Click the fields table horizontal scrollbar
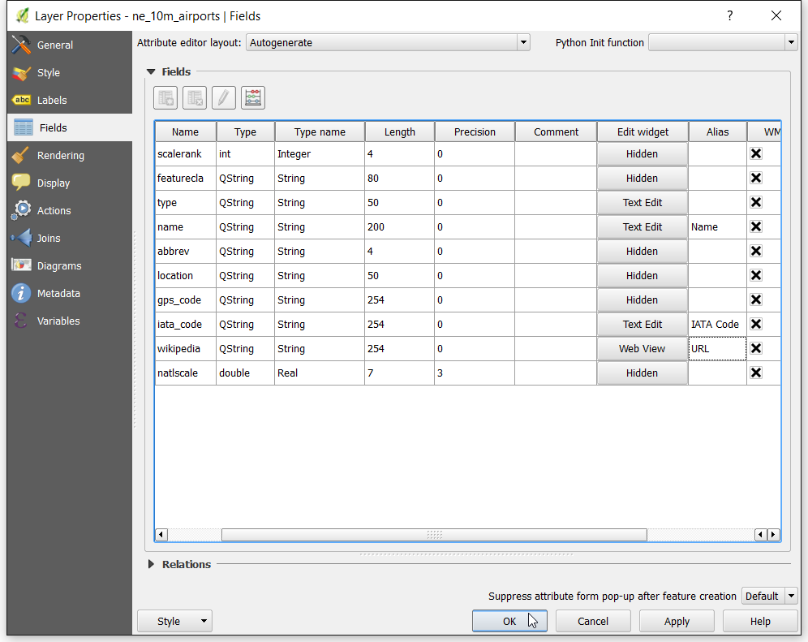808x642 pixels. pos(434,535)
